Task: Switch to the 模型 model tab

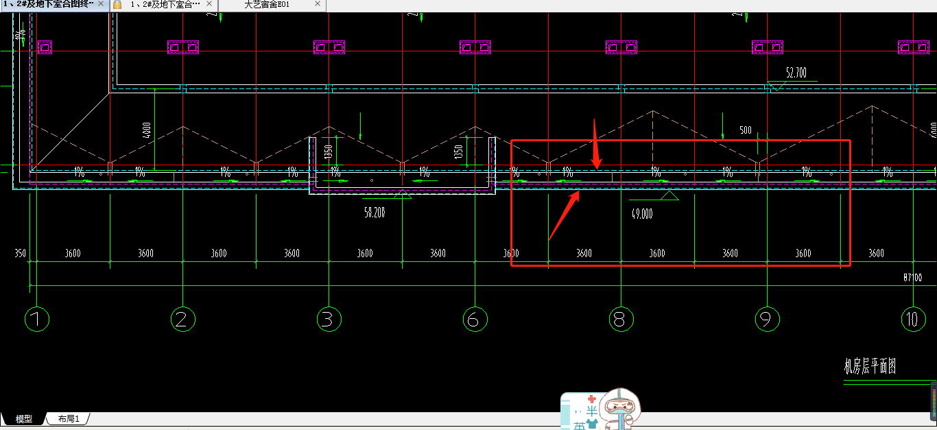Action: pos(24,419)
